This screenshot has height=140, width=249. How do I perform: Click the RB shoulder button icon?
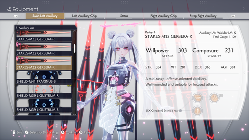233,16
